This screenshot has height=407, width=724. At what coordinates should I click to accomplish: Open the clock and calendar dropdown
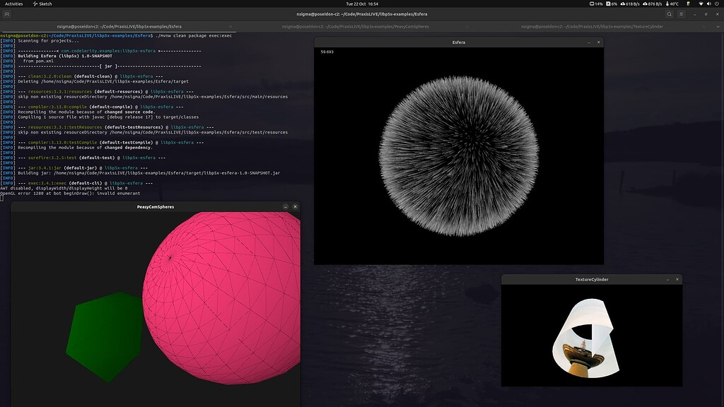tap(361, 3)
